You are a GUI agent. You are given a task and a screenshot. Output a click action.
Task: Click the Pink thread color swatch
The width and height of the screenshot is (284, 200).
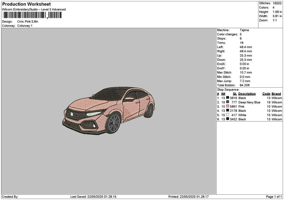(228, 106)
